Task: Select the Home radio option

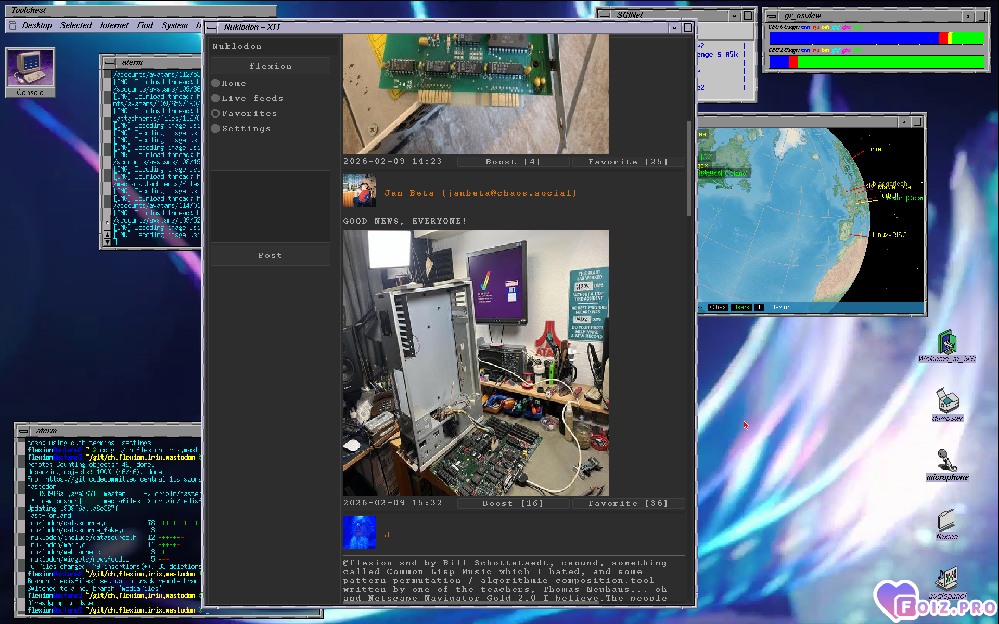Action: (216, 83)
